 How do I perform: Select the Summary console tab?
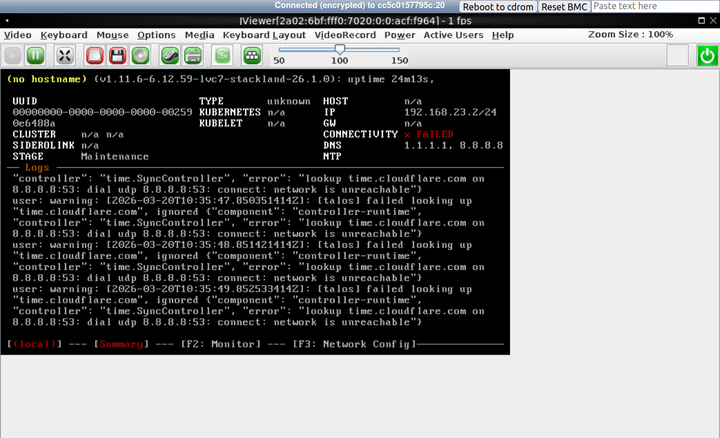[120, 344]
